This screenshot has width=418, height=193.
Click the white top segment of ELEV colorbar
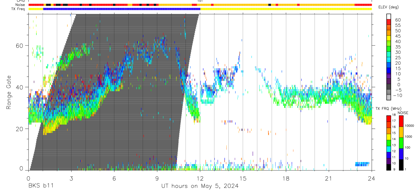point(389,16)
